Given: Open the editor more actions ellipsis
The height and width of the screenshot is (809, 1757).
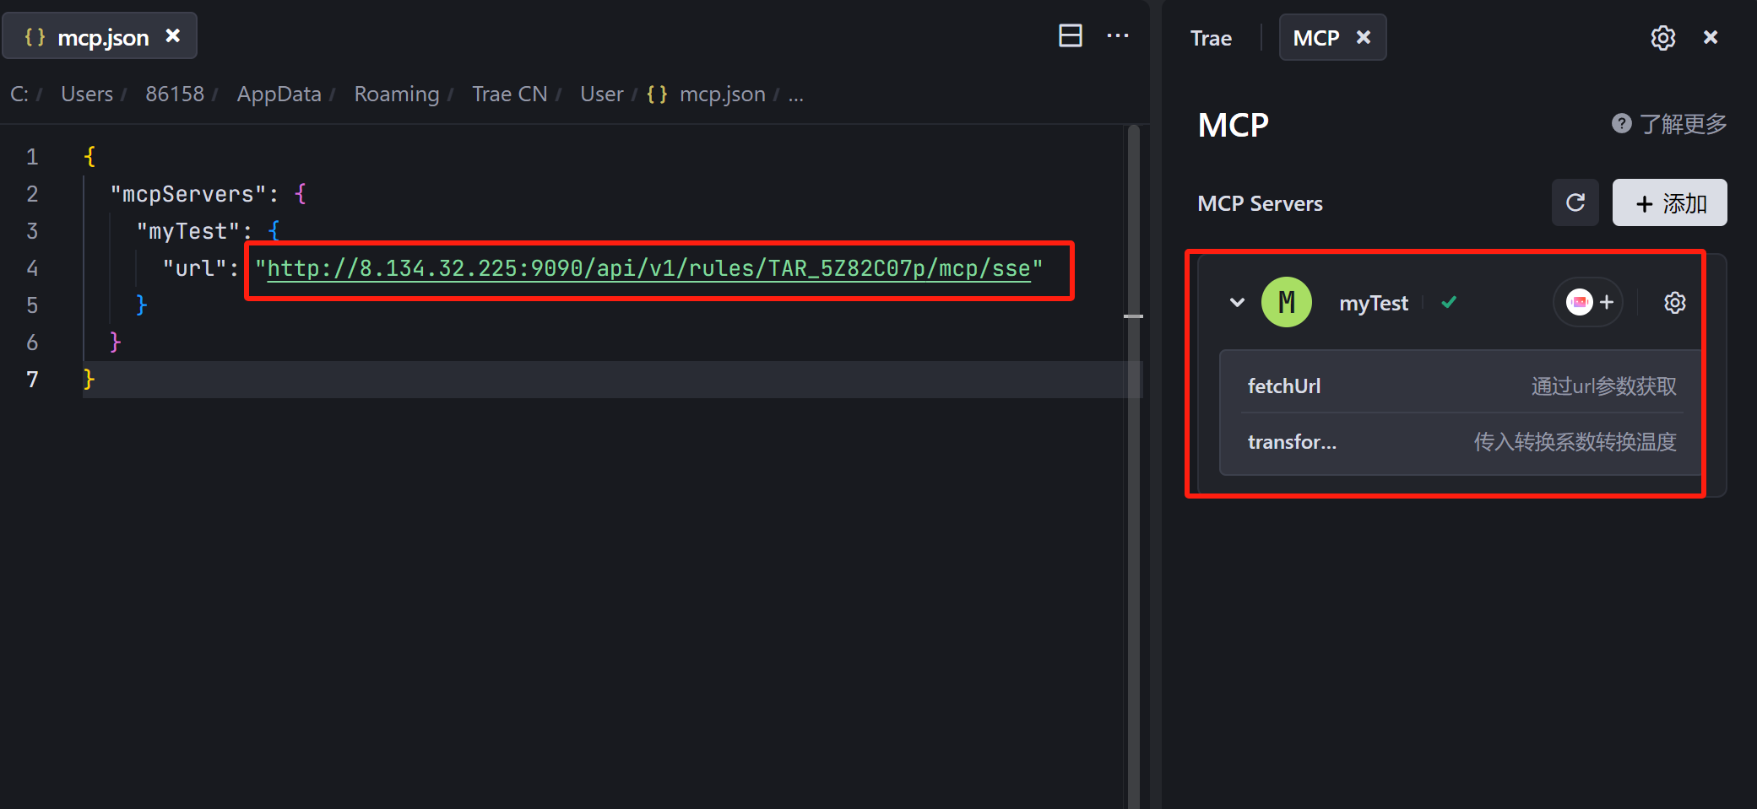Looking at the screenshot, I should (1118, 35).
